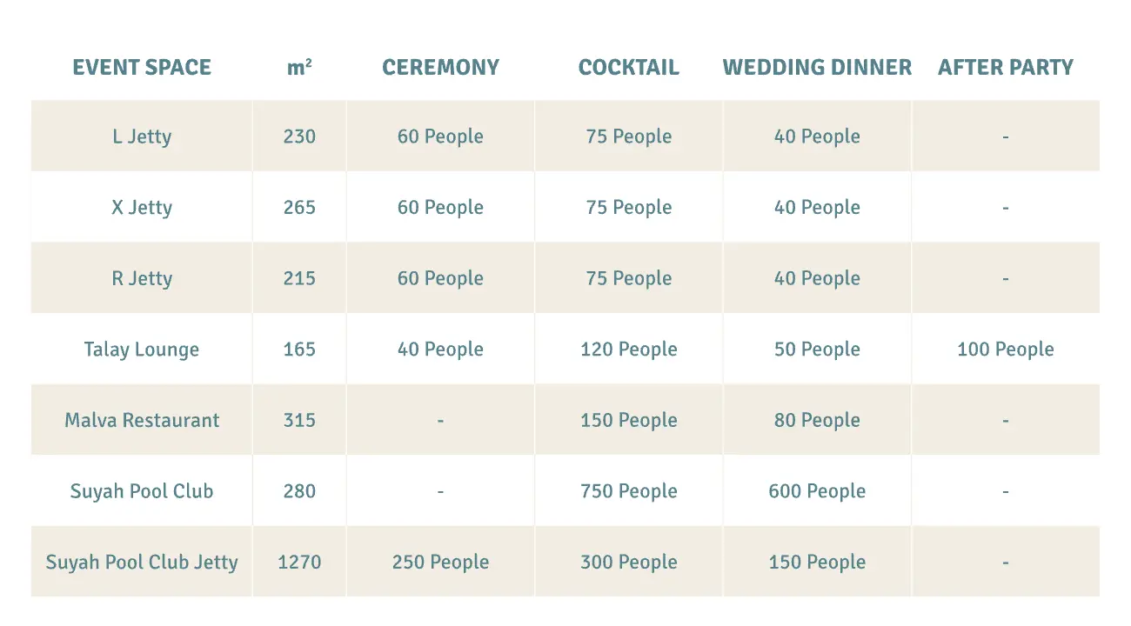Select the m² column header

click(x=299, y=67)
